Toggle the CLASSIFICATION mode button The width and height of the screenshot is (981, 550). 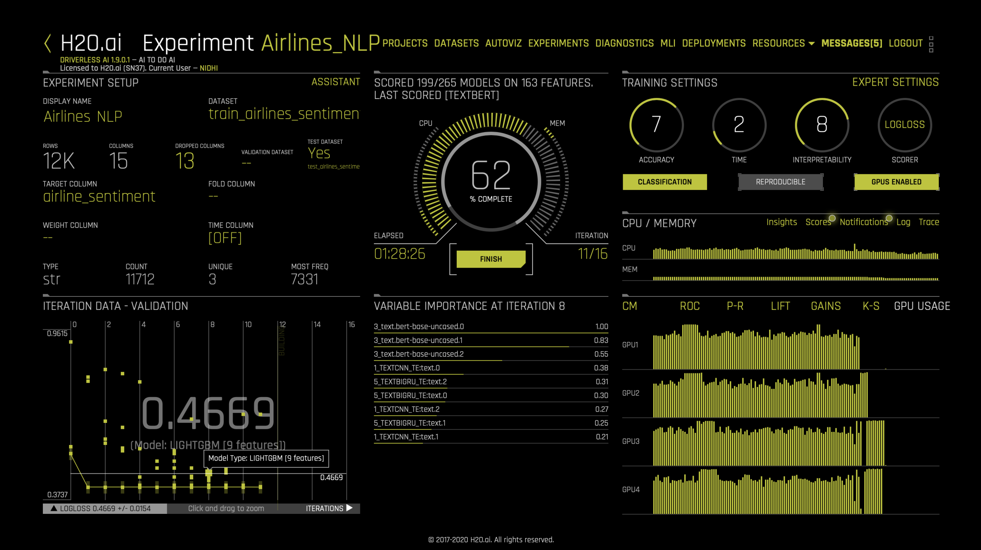665,182
